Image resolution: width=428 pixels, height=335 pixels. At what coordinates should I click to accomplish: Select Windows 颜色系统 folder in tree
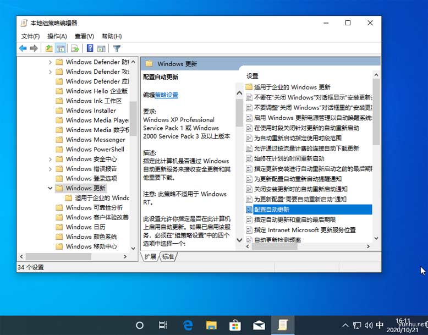point(86,237)
